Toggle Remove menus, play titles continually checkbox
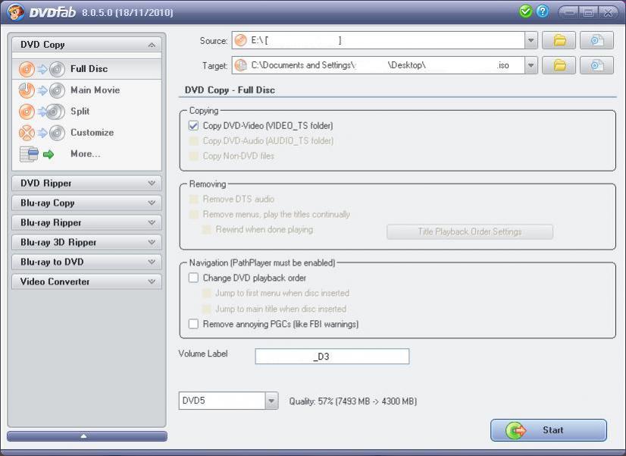Viewport: 626px width, 456px height. point(193,215)
